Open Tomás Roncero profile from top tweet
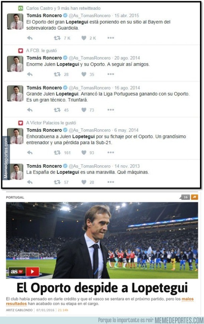This screenshot has width=204, height=324. 44,16
